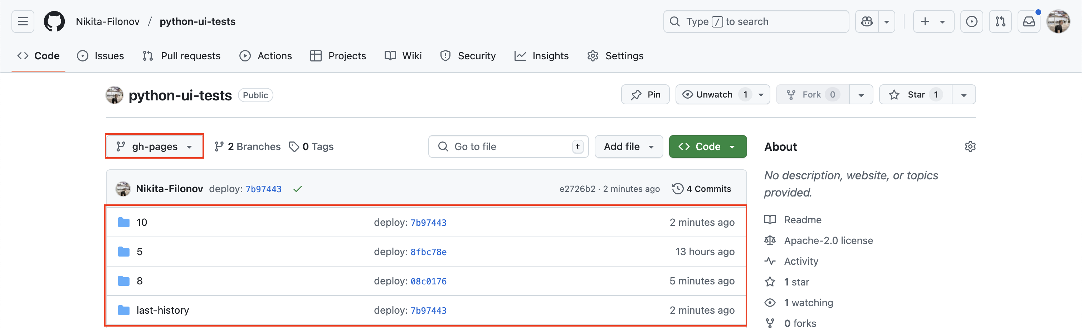Open the Wiki tab

(x=403, y=56)
